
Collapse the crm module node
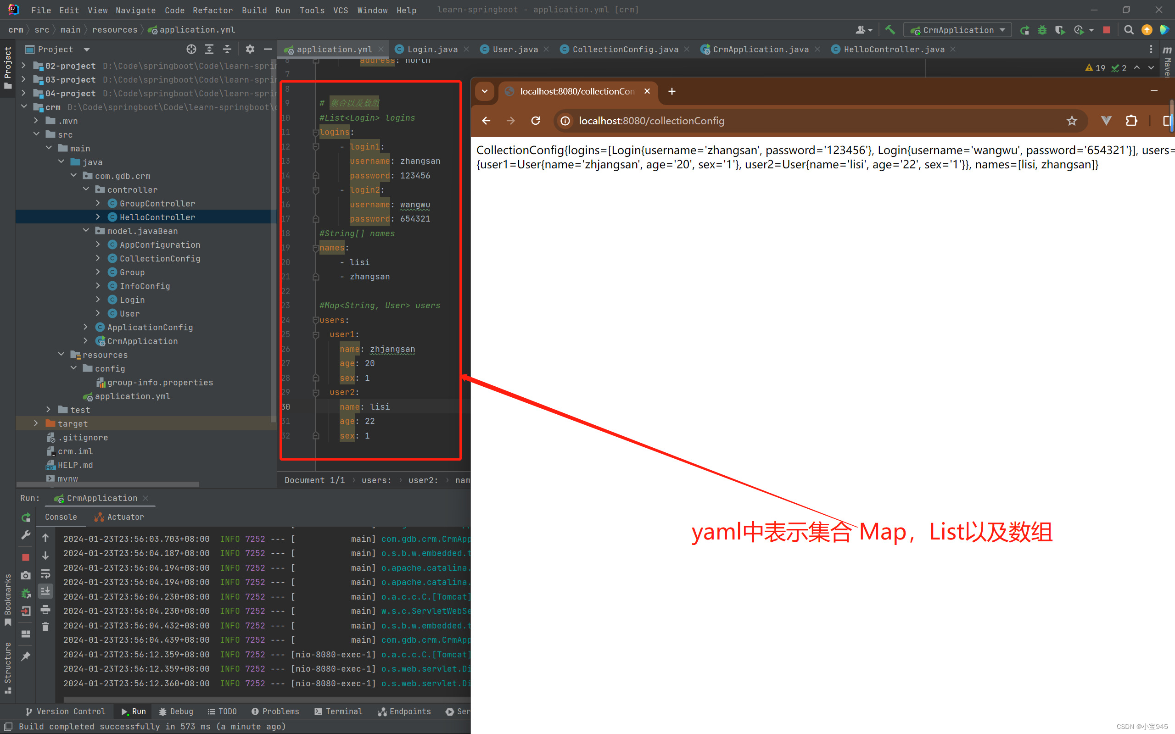tap(23, 107)
